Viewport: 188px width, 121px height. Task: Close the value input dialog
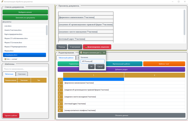104,52
